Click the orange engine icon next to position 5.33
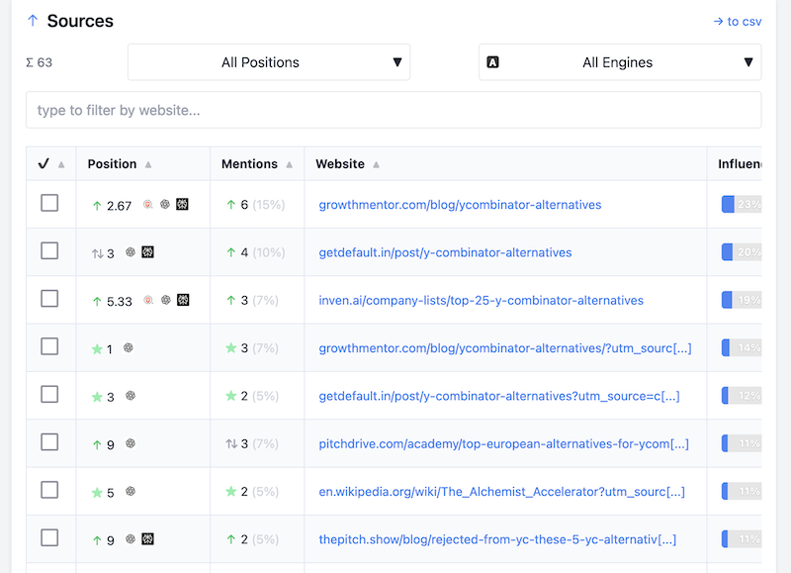Screen dimensions: 791x573 point(148,300)
